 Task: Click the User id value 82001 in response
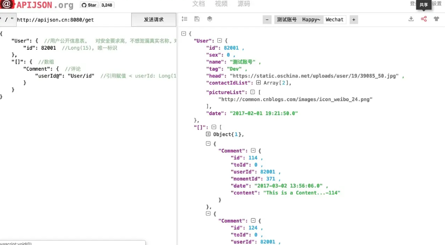click(x=231, y=48)
